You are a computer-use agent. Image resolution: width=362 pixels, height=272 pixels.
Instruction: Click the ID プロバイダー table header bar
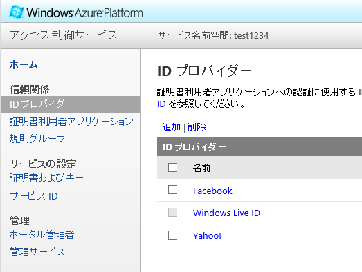(260, 146)
